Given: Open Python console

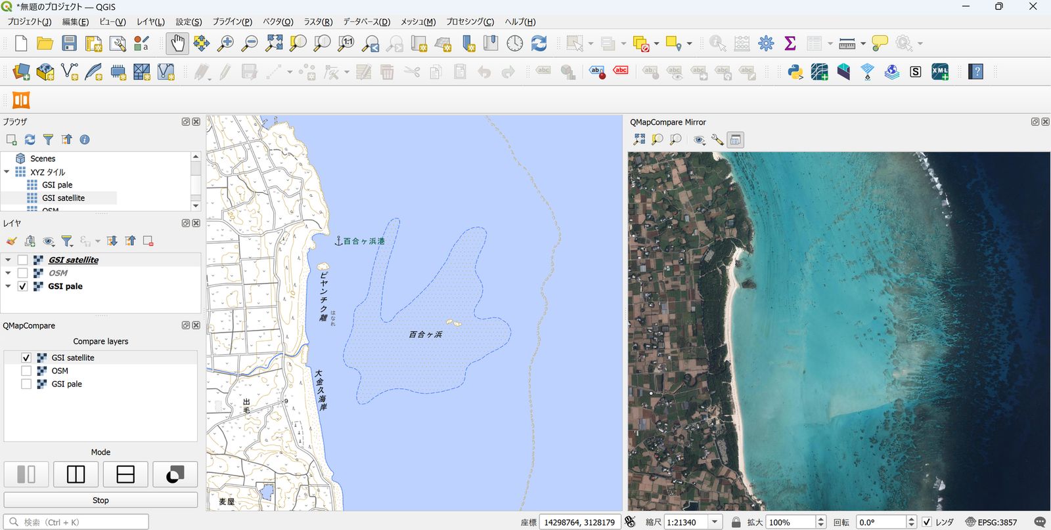Looking at the screenshot, I should click(795, 71).
